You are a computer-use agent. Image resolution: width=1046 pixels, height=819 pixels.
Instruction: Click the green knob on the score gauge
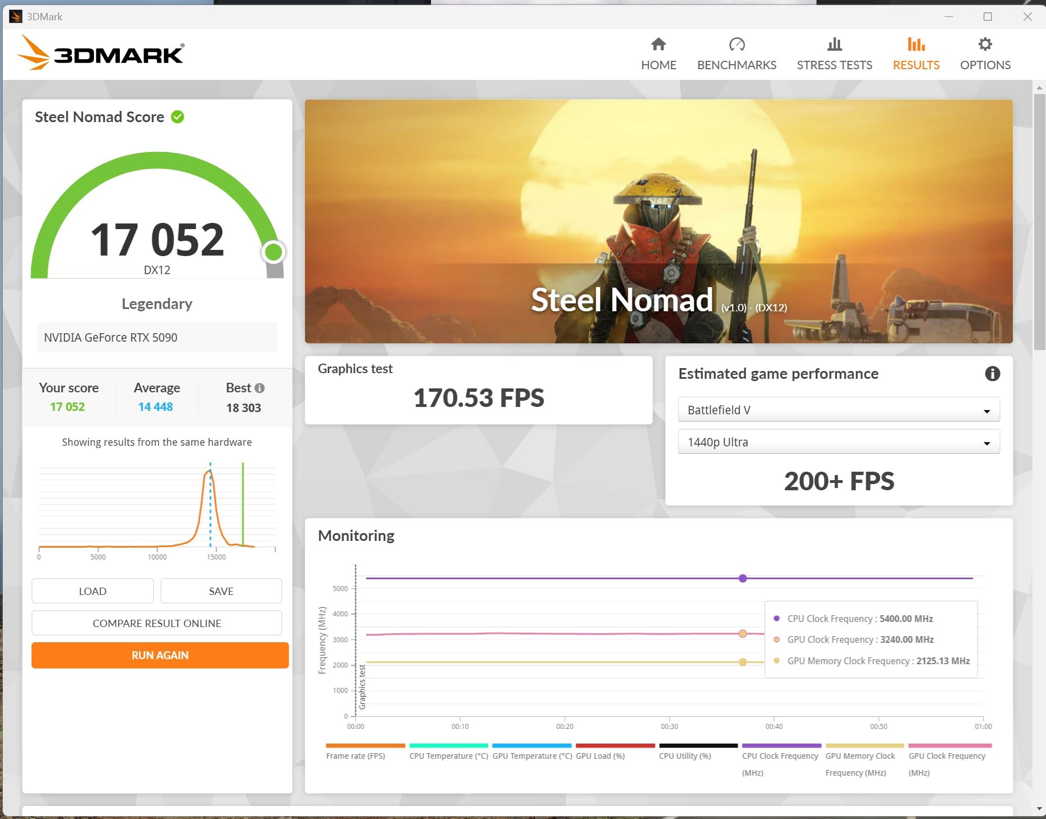click(273, 252)
